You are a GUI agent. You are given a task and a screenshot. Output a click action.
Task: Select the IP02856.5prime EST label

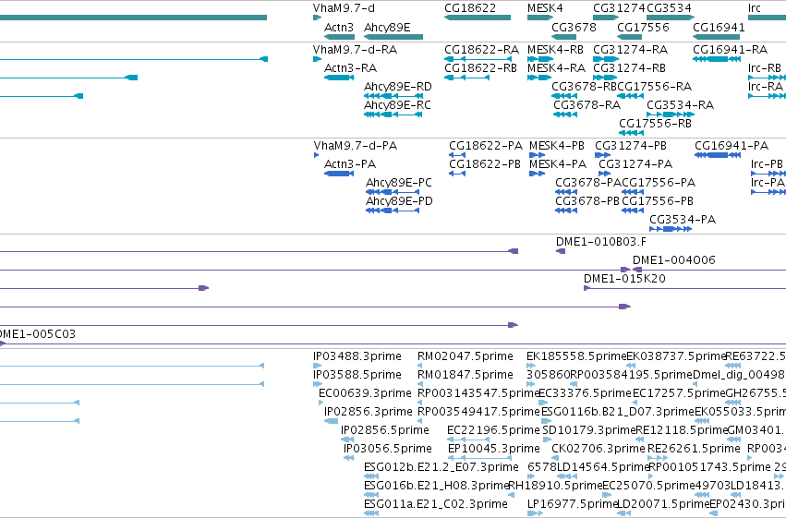[x=385, y=430]
